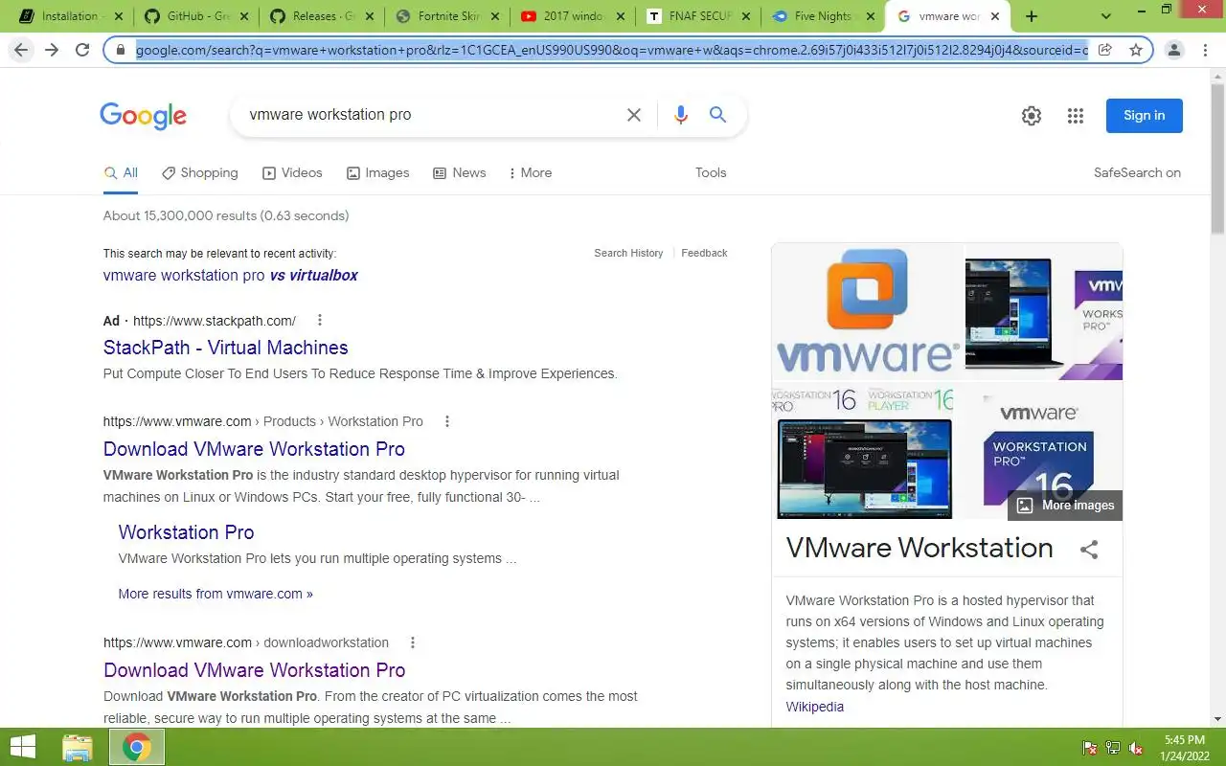This screenshot has height=766, width=1226.
Task: Select the Videos search filter
Action: (292, 173)
